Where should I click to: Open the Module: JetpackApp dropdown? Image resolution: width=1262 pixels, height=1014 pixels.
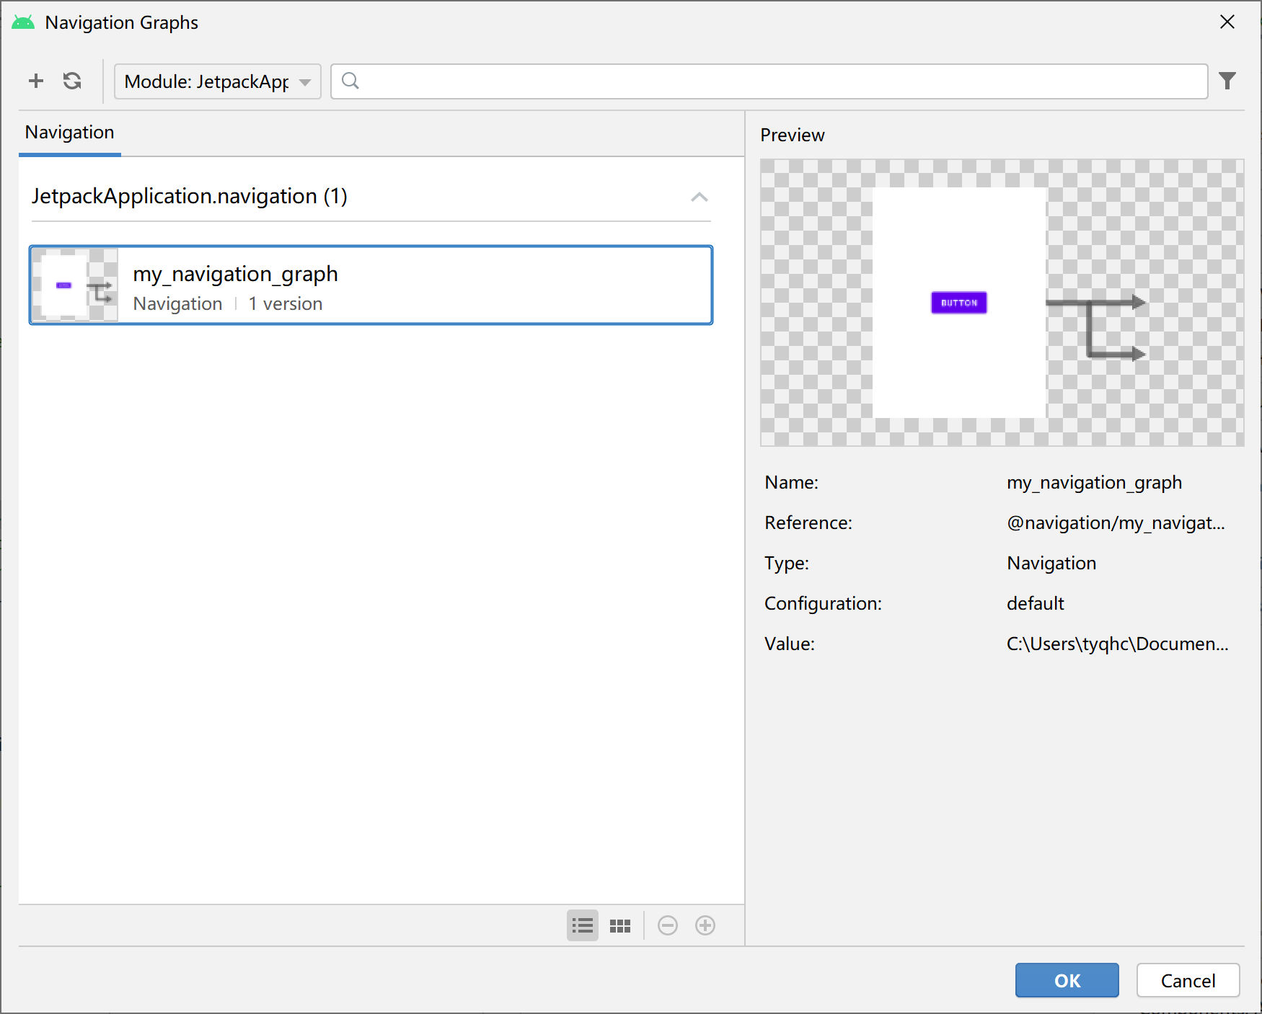pyautogui.click(x=218, y=81)
